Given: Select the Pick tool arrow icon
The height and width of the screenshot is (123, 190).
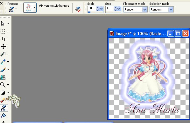Looking at the screenshot, I should coord(3,23).
